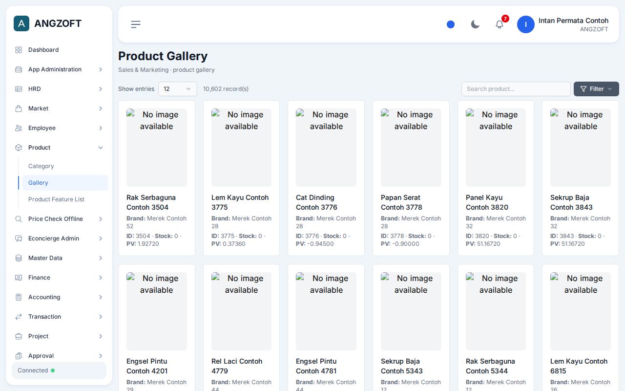Click the Employee people icon
The height and width of the screenshot is (391, 625).
(19, 128)
